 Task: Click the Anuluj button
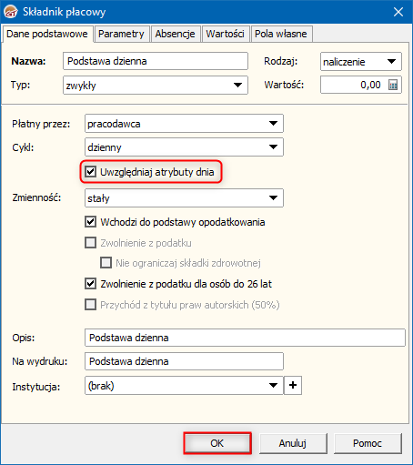click(293, 443)
